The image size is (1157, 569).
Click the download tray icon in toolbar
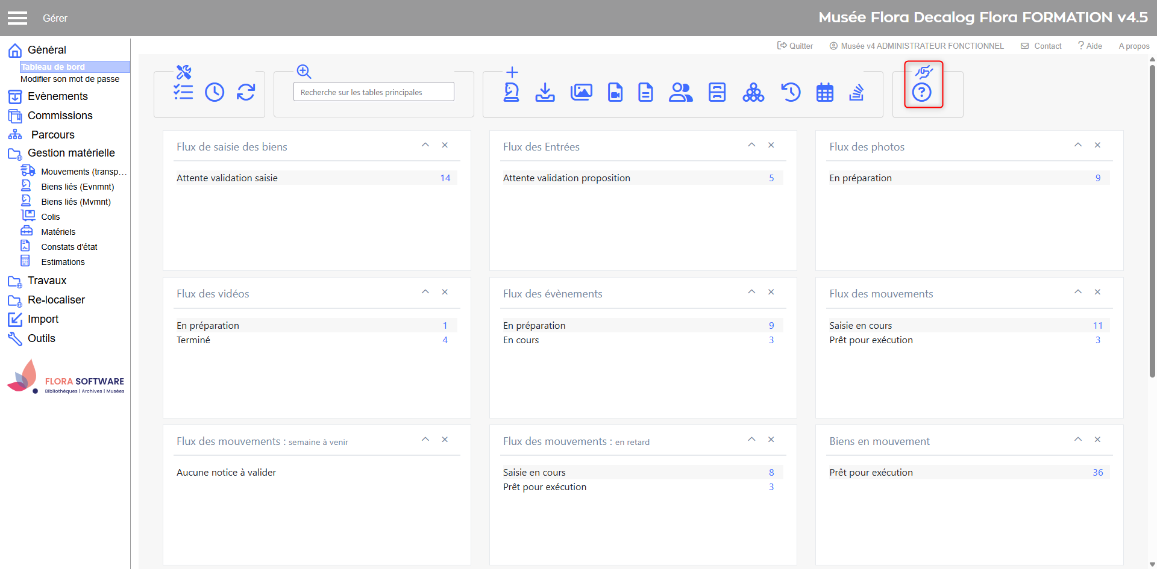click(545, 92)
